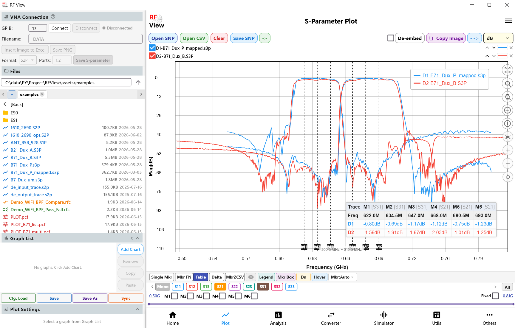515x328 pixels.
Task: Open the Converter page
Action: pos(331,318)
